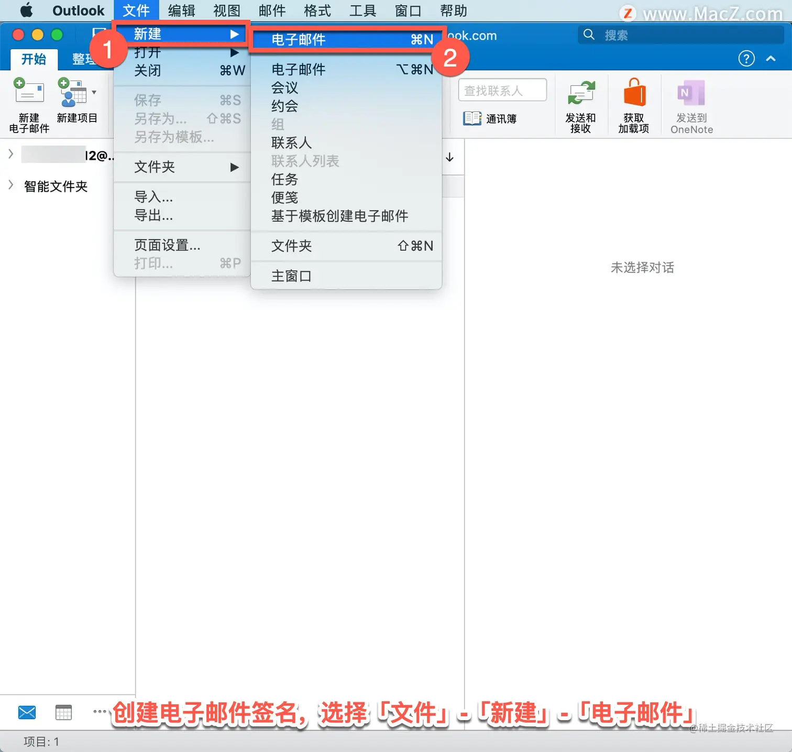Choose Email (电子邮件) ⌘N in the New submenu

click(x=346, y=39)
